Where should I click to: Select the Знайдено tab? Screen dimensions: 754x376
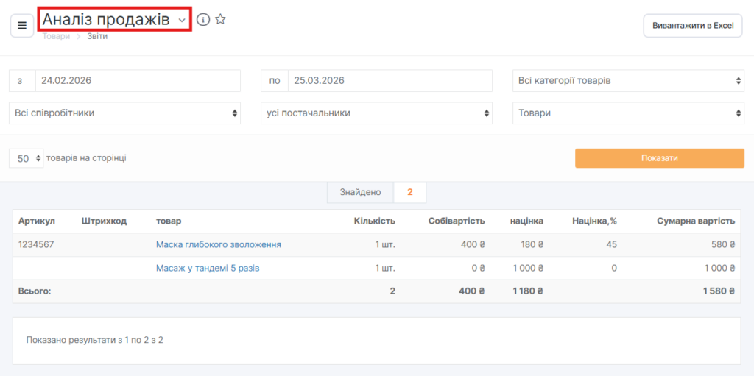click(x=360, y=192)
